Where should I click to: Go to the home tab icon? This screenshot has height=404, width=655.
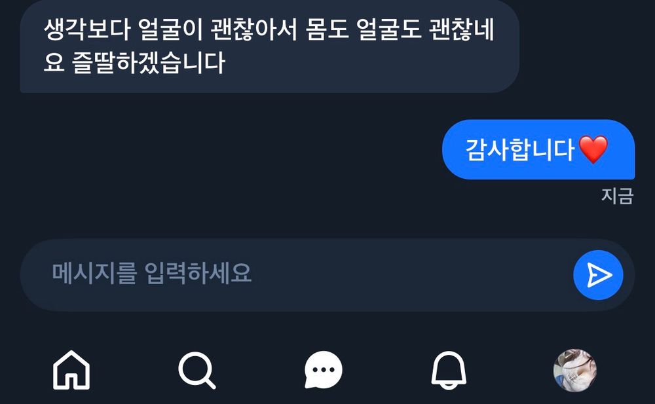click(x=71, y=370)
